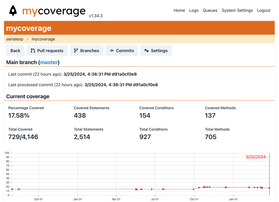
Task: Click the serialexp breadcrumb link
Action: 15,39
